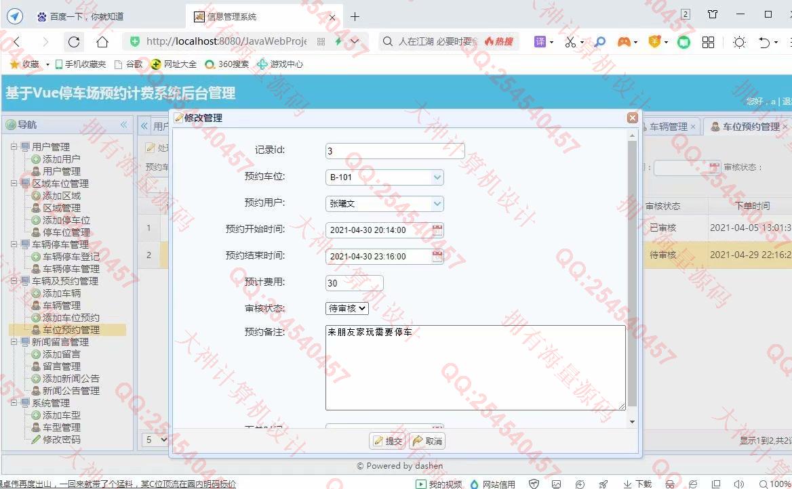Click the 下单时间 column header
This screenshot has height=489, width=792.
pos(752,206)
